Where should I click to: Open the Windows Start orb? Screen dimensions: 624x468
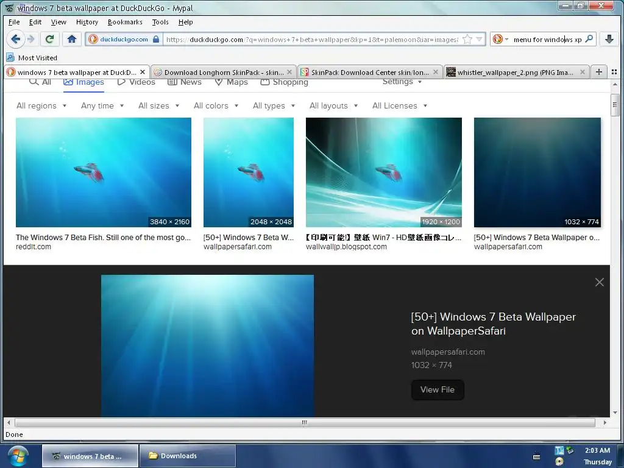click(18, 456)
